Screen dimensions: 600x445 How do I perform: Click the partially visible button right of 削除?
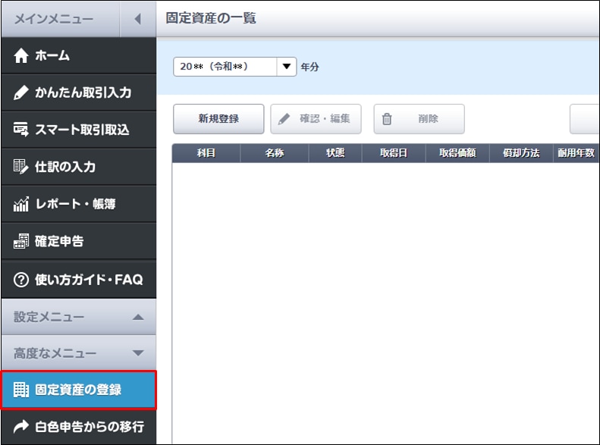tap(584, 119)
